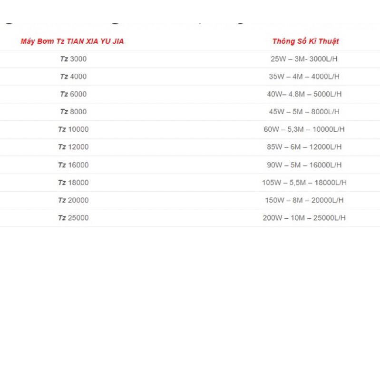This screenshot has height=380, width=380.
Task: Click the '85W – 6M – 12000L/H' specification
Action: click(x=304, y=147)
